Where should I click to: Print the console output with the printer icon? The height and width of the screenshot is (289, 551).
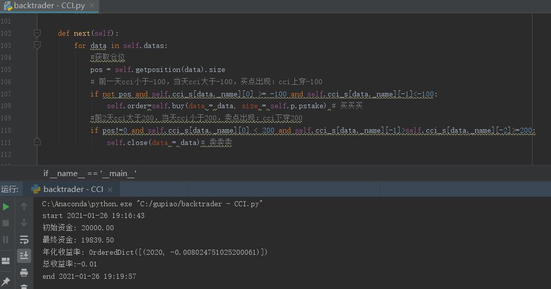(x=24, y=272)
